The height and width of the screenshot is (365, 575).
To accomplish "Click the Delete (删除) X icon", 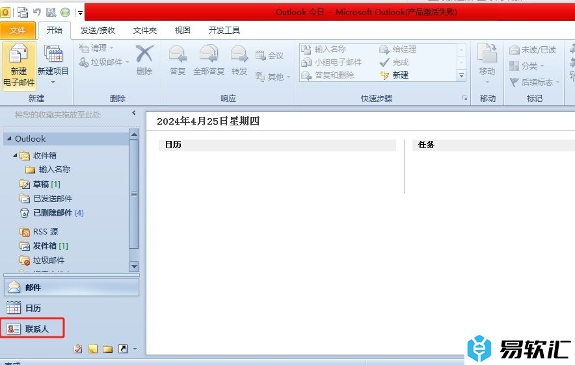I will [144, 54].
